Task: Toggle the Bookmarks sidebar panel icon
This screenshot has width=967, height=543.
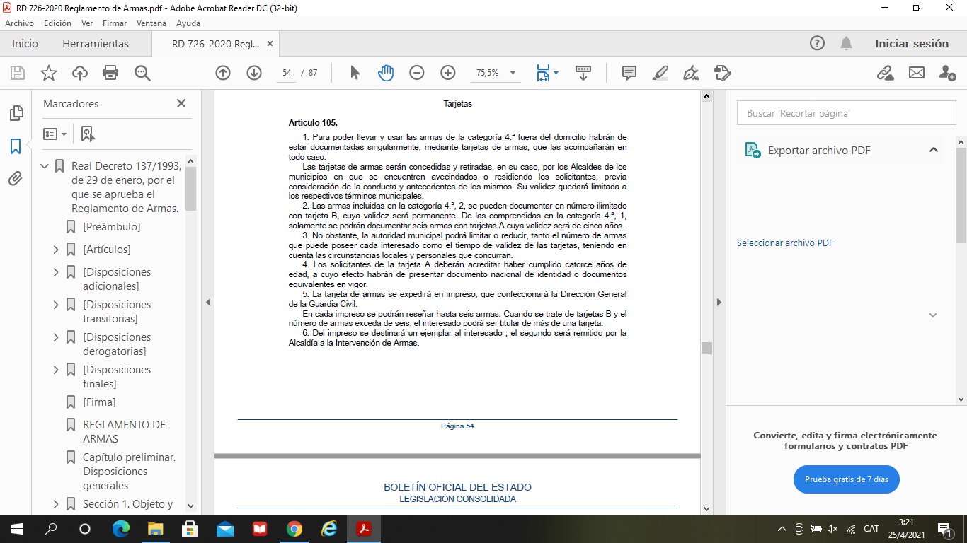Action: tap(16, 146)
